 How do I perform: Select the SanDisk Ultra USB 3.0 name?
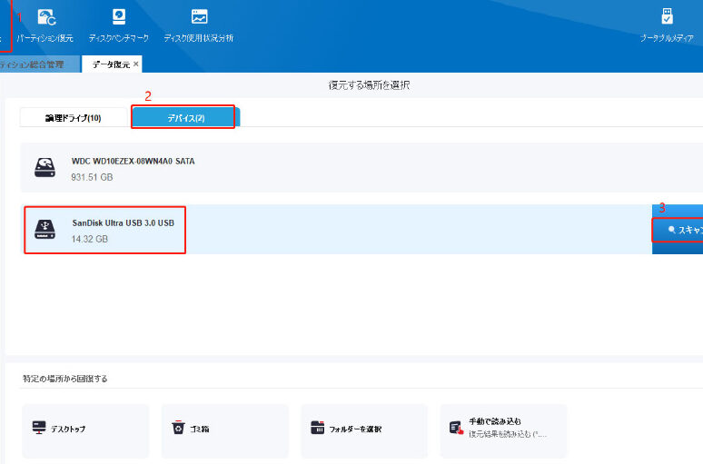pos(123,222)
